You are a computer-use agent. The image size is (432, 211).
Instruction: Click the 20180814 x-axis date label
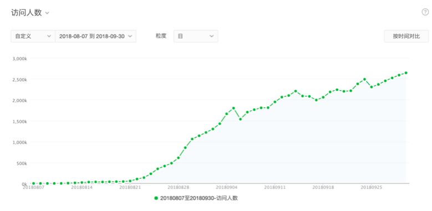[82, 187]
